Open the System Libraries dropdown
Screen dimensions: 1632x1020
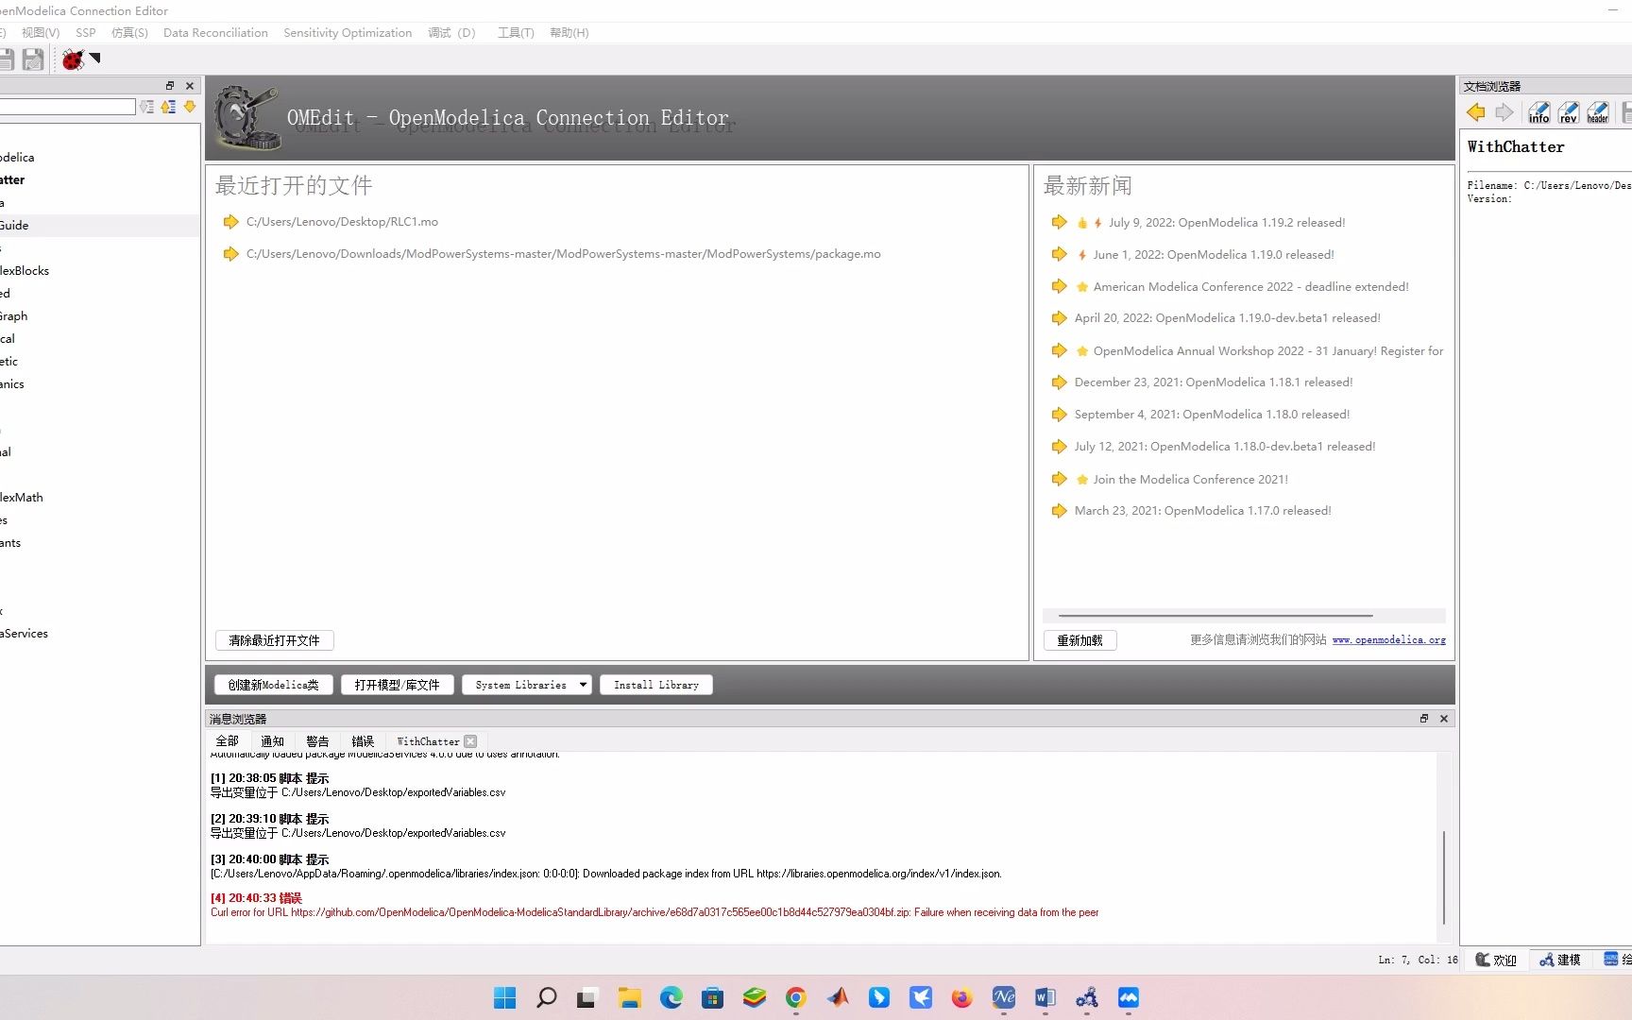(527, 685)
